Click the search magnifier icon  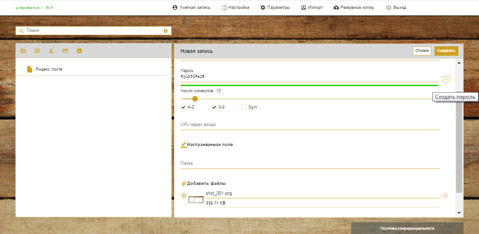(x=22, y=31)
